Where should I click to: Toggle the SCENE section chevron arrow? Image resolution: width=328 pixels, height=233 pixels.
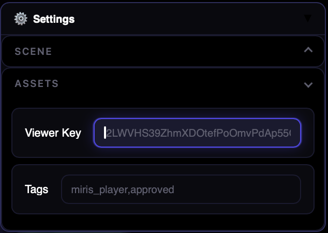click(308, 50)
